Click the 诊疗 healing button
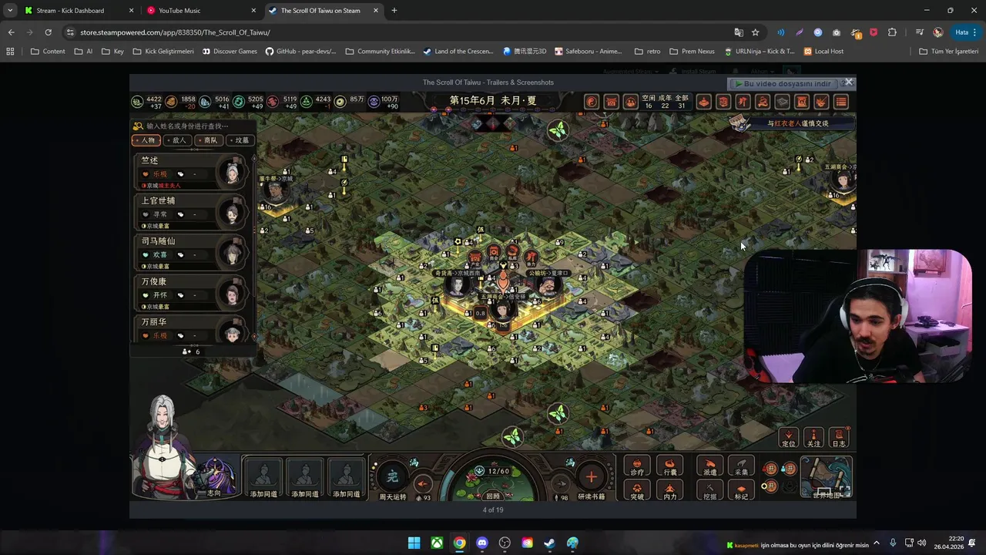986x555 pixels. (637, 466)
